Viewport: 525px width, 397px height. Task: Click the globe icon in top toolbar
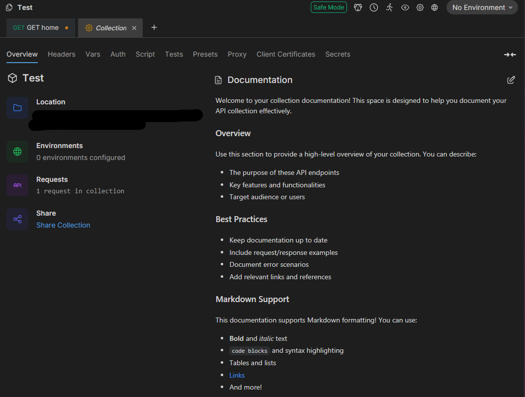point(435,7)
